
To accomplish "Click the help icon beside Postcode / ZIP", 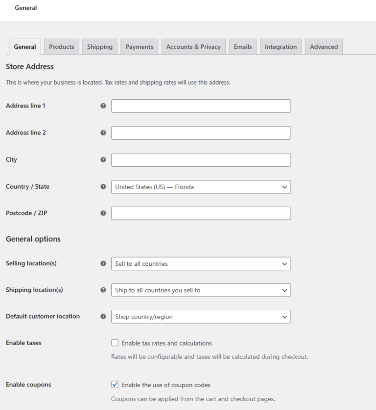I will [x=103, y=213].
